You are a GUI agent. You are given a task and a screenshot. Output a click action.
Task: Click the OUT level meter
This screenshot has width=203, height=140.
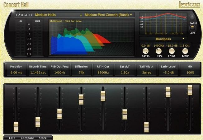click(x=38, y=38)
